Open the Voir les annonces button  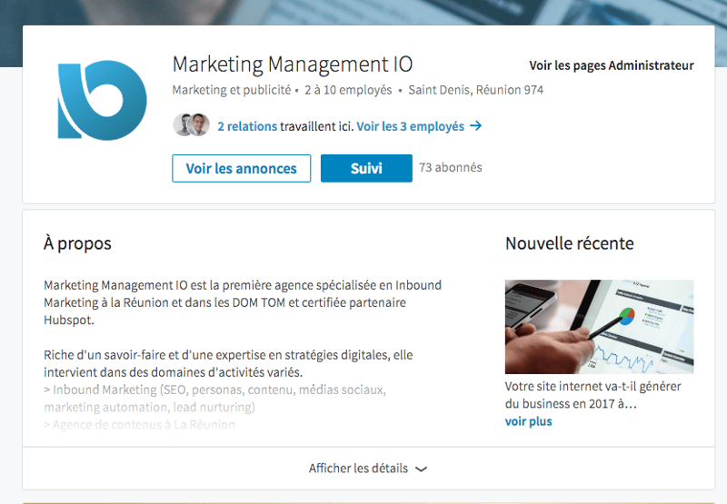coord(241,168)
